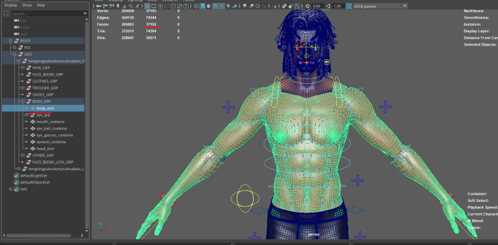
Task: Expand the HAIR_GRP node
Action: click(22, 68)
